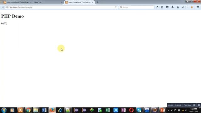Expand the toolbar dropdown arrow beside sync icon
Screen dimensions: 201x113
(187, 7)
